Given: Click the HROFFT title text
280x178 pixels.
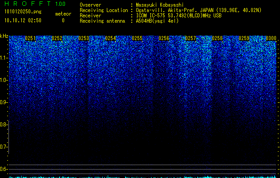Looking at the screenshot, I should (x=28, y=4).
